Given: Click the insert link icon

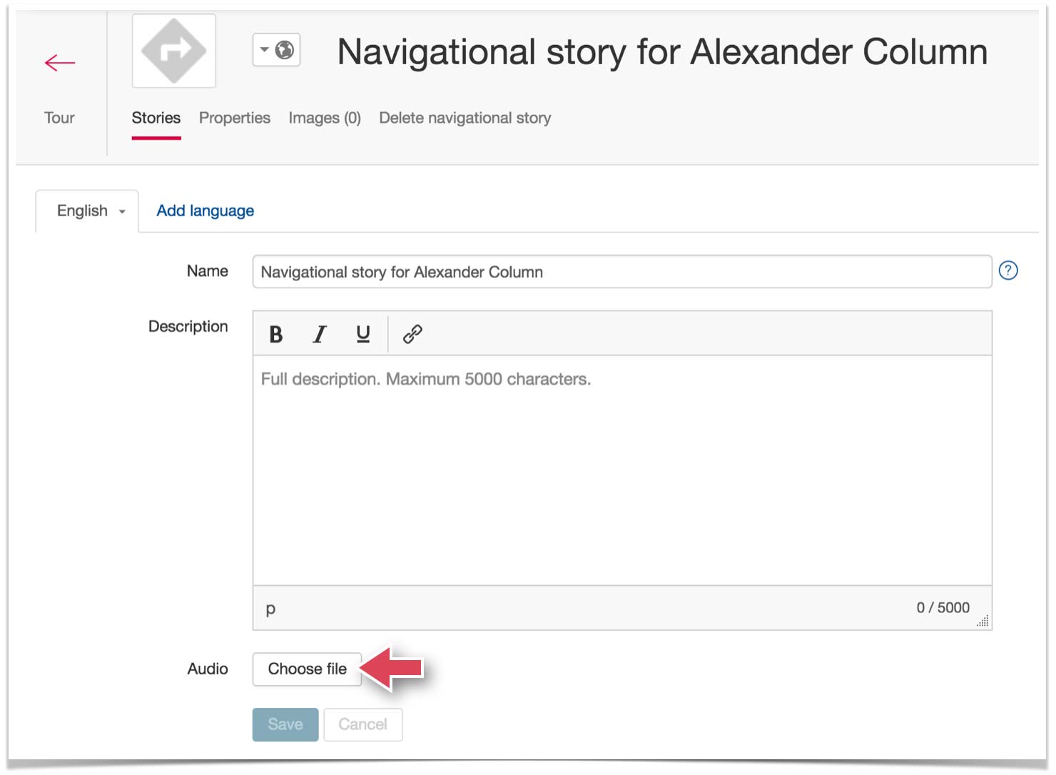Looking at the screenshot, I should point(412,334).
